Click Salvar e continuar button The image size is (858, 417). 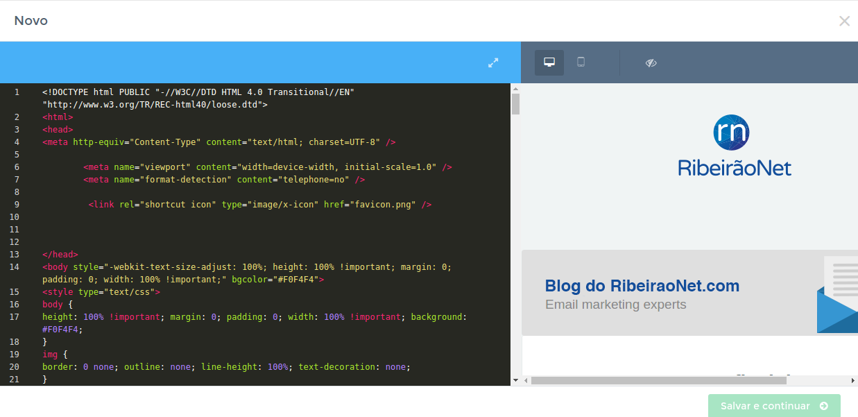(x=774, y=406)
